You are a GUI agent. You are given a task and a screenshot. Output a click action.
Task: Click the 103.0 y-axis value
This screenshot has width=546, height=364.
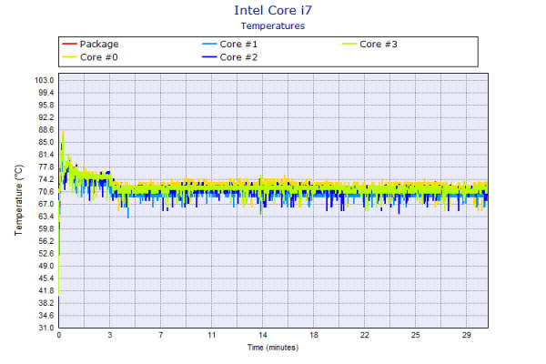click(x=45, y=80)
